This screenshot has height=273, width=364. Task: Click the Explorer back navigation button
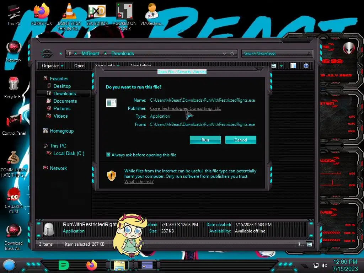[x=47, y=54]
